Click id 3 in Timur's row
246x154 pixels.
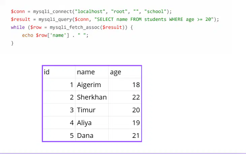pyautogui.click(x=59, y=110)
